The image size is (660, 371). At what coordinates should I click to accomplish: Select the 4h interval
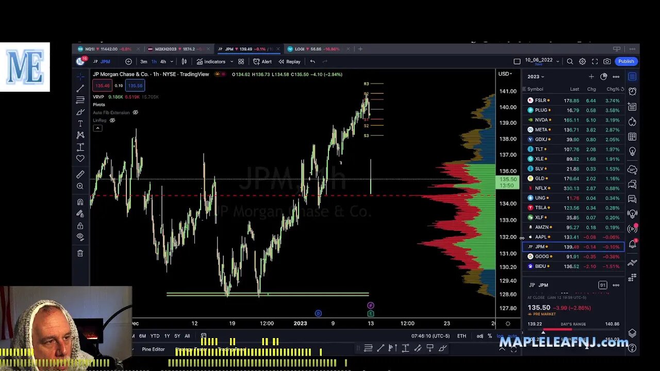(163, 61)
